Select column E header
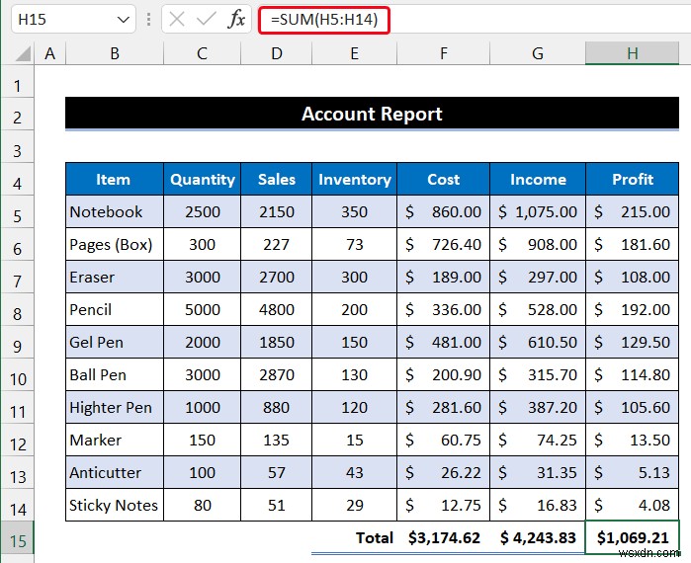 [354, 53]
